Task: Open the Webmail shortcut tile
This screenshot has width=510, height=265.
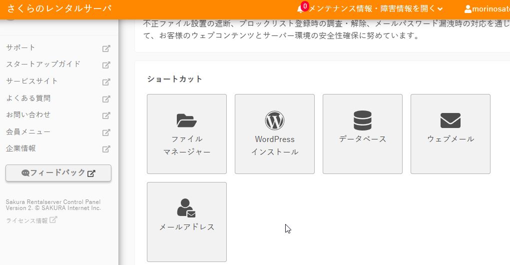Action: click(450, 134)
